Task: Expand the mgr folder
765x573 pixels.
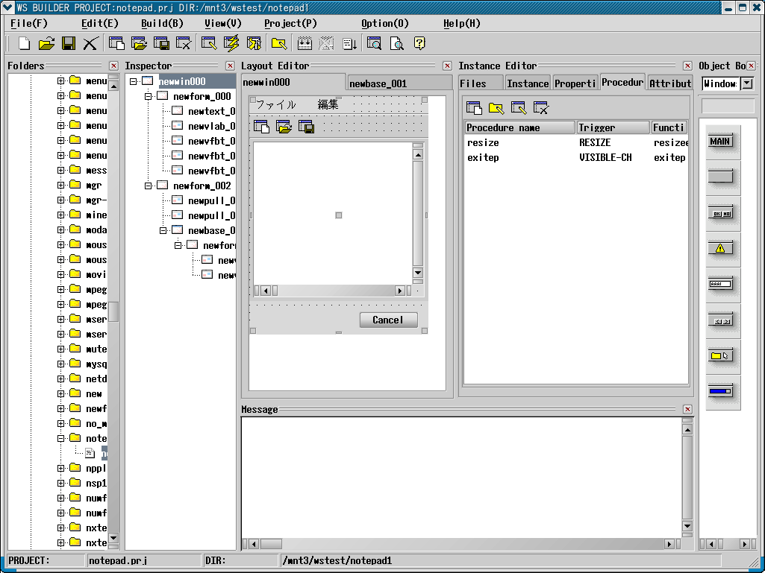Action: (x=61, y=185)
